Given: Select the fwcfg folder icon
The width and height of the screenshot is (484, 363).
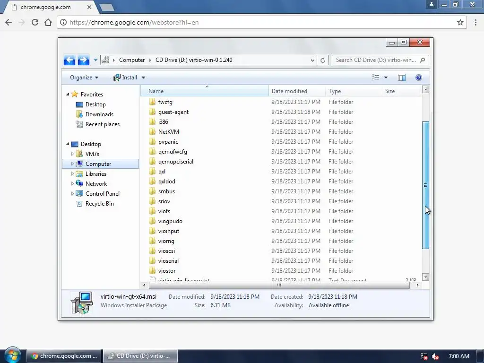Looking at the screenshot, I should click(152, 102).
